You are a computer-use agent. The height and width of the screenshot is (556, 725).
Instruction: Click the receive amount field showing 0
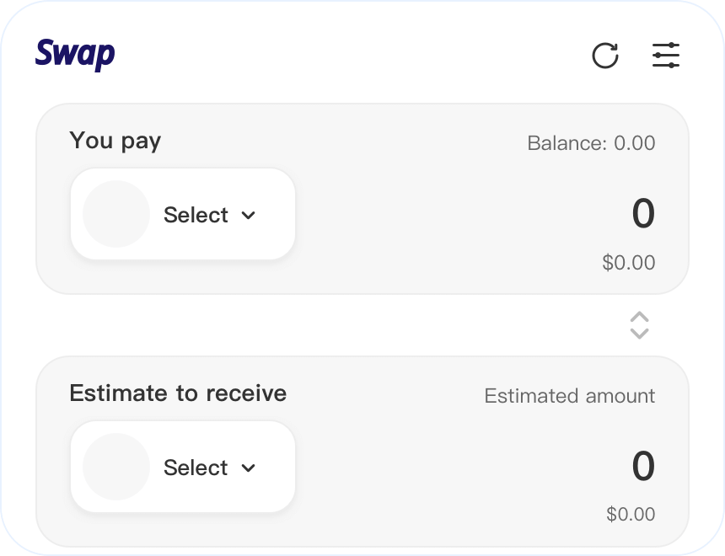pos(642,467)
